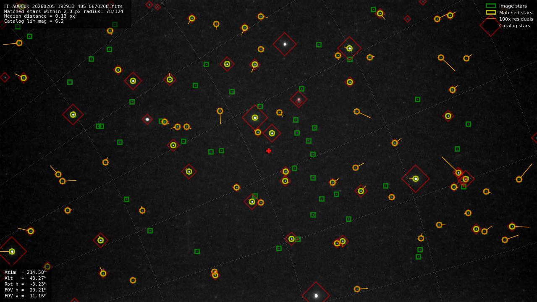Click the 'FOV h = 20.21°' readout
Image resolution: width=537 pixels, height=302 pixels.
[25, 290]
